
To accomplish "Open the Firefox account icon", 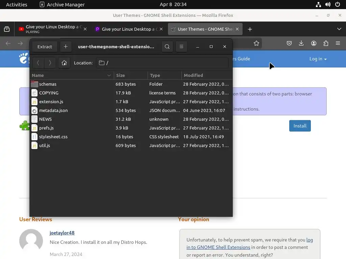I will tap(314, 43).
